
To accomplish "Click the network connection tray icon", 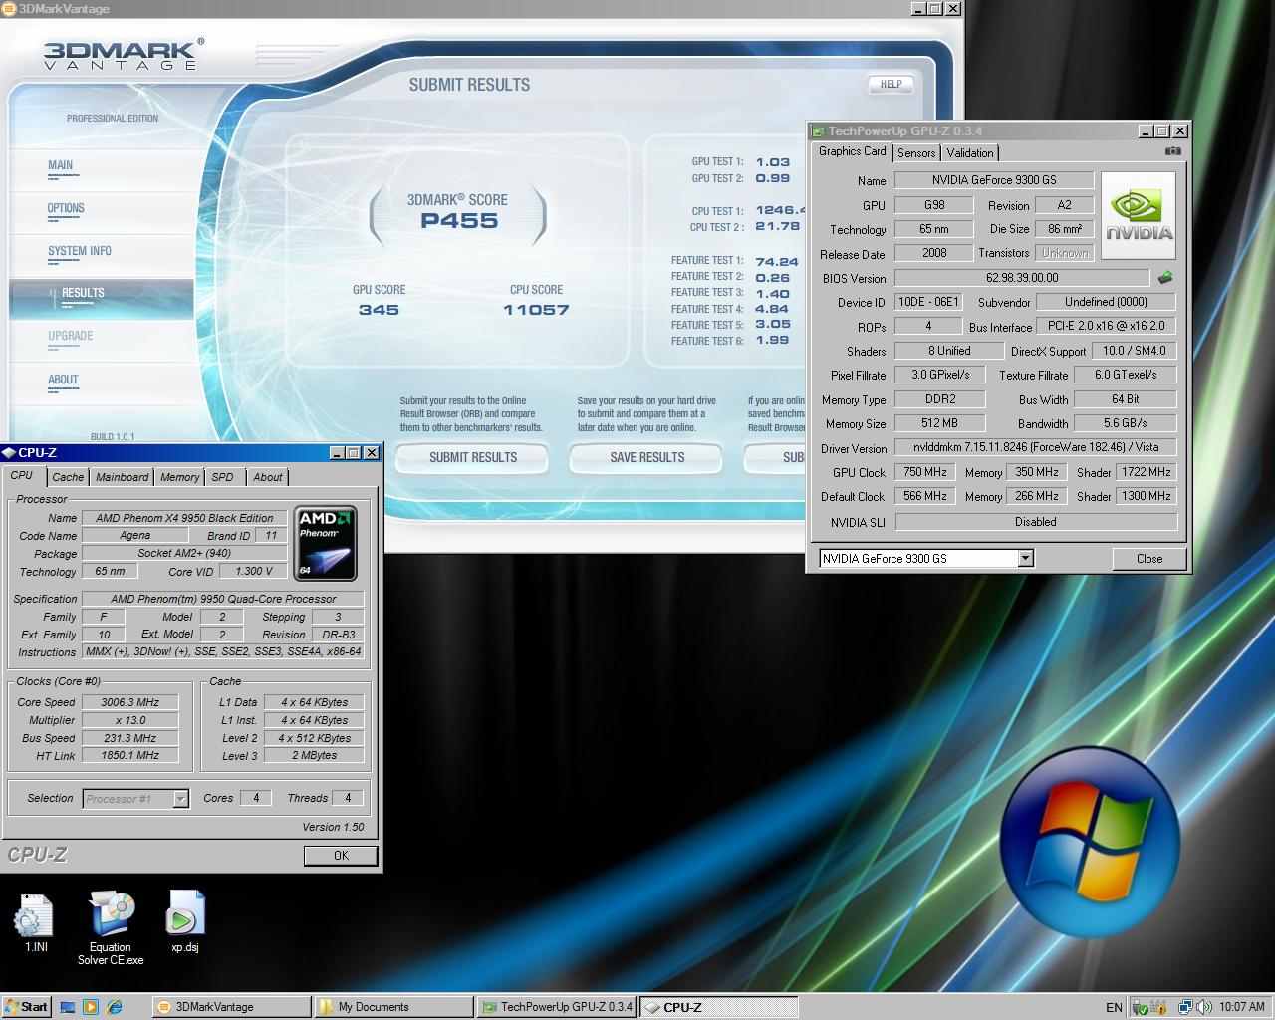I will coord(1185,1007).
